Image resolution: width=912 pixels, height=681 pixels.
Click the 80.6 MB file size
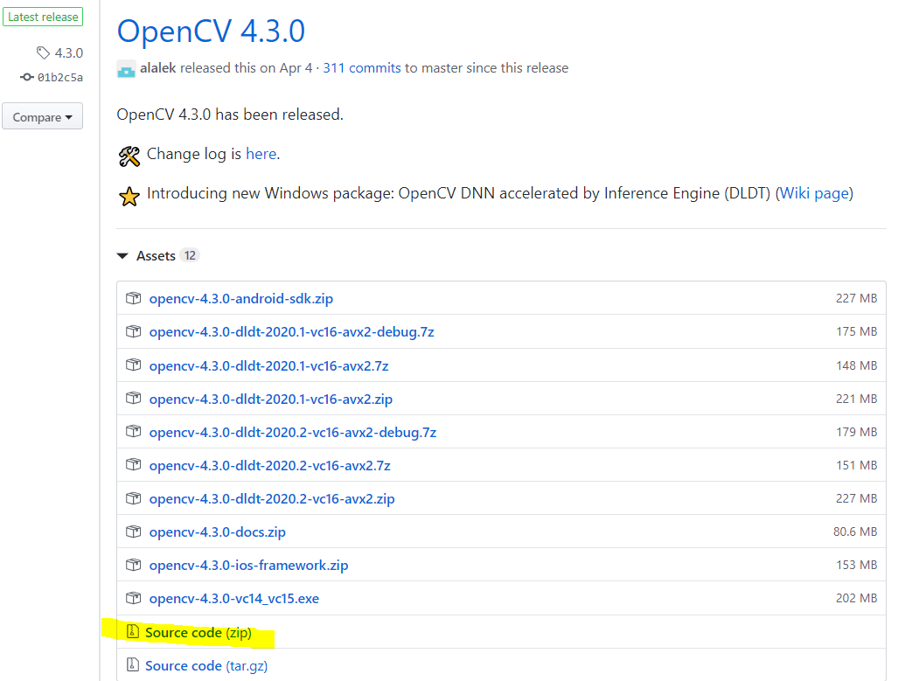click(855, 532)
